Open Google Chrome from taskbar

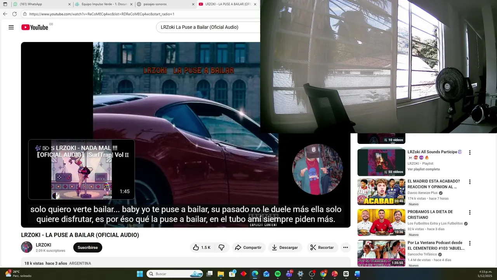323,274
